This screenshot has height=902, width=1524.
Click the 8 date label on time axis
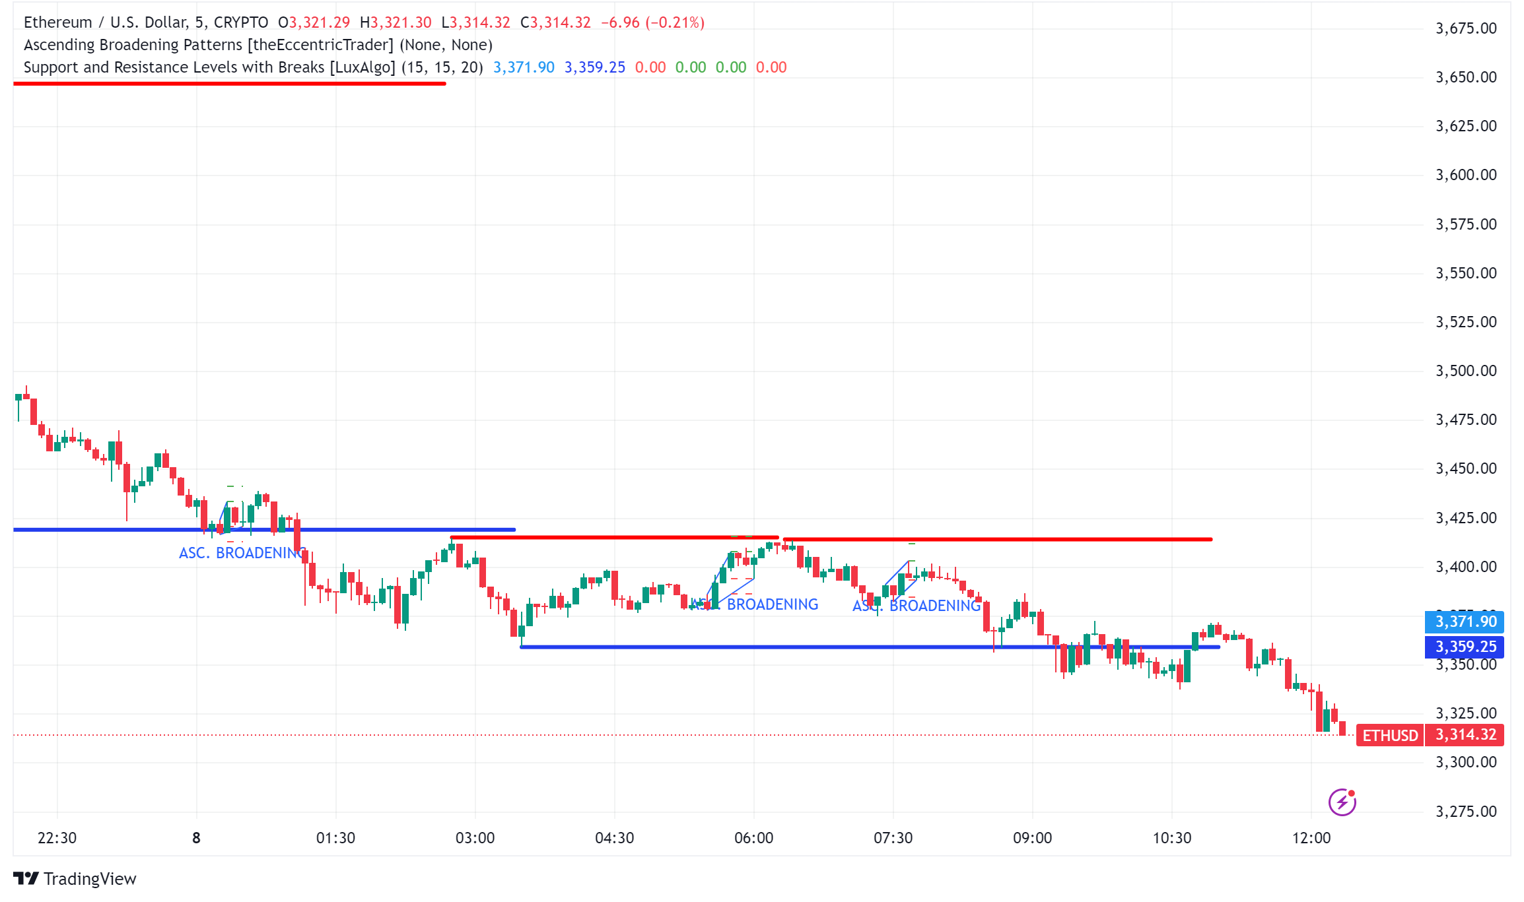point(196,838)
